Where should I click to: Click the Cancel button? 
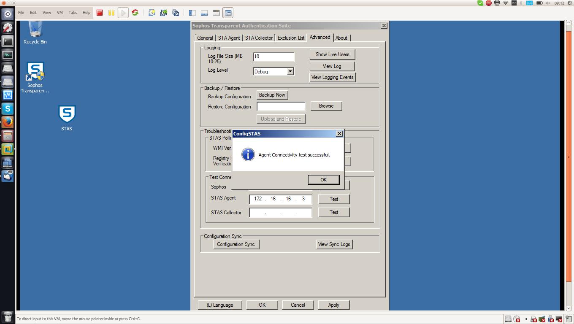[x=298, y=305]
